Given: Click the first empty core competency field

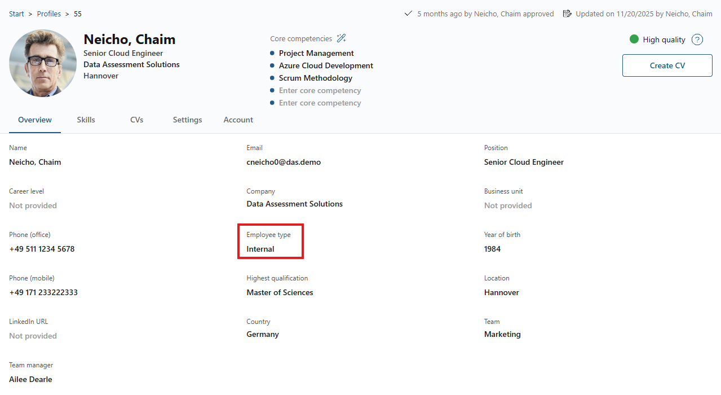Looking at the screenshot, I should coord(320,90).
